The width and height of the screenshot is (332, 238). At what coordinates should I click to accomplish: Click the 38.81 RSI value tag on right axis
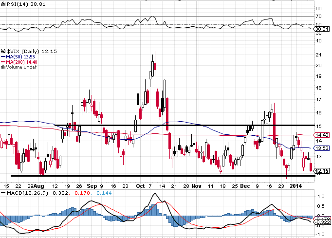point(322,29)
